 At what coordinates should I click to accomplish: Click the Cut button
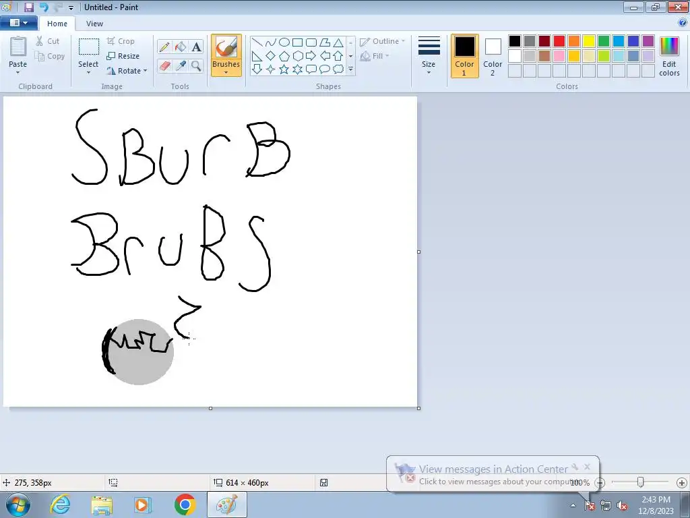[48, 41]
